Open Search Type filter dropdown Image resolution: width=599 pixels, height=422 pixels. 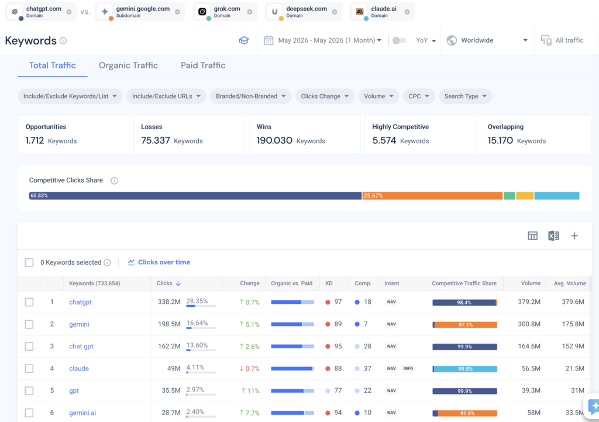pyautogui.click(x=465, y=96)
